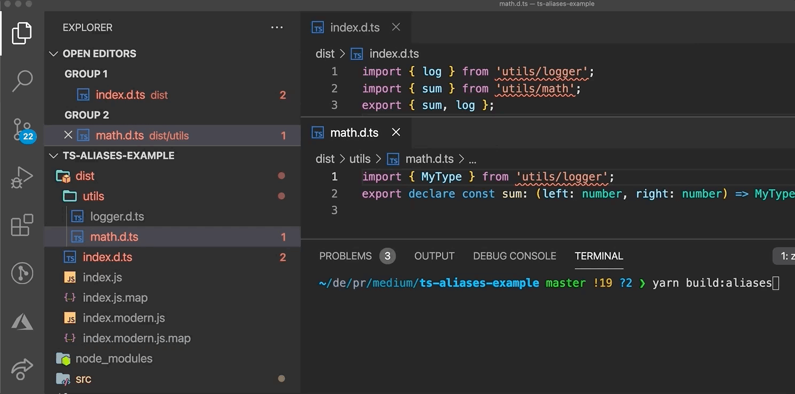Open the Run and Debug view
Viewport: 795px width, 394px height.
(x=22, y=177)
